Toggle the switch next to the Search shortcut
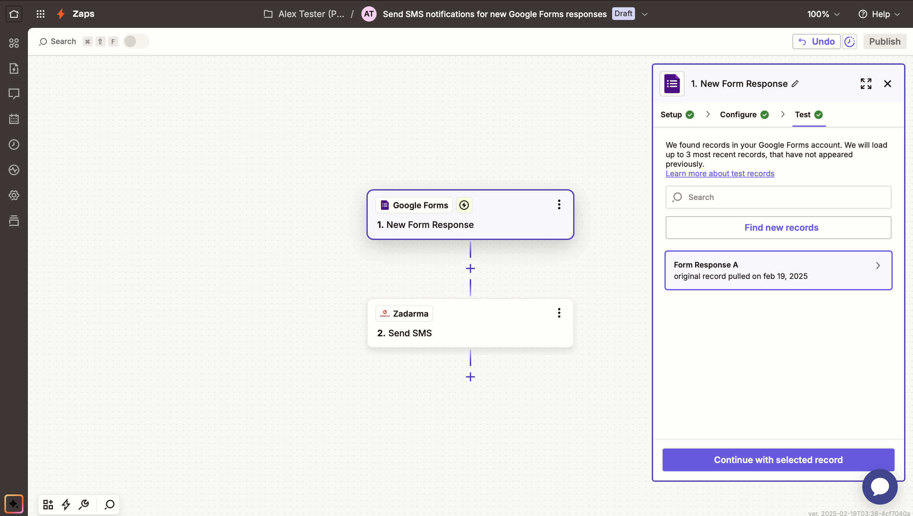This screenshot has width=913, height=516. (x=136, y=42)
